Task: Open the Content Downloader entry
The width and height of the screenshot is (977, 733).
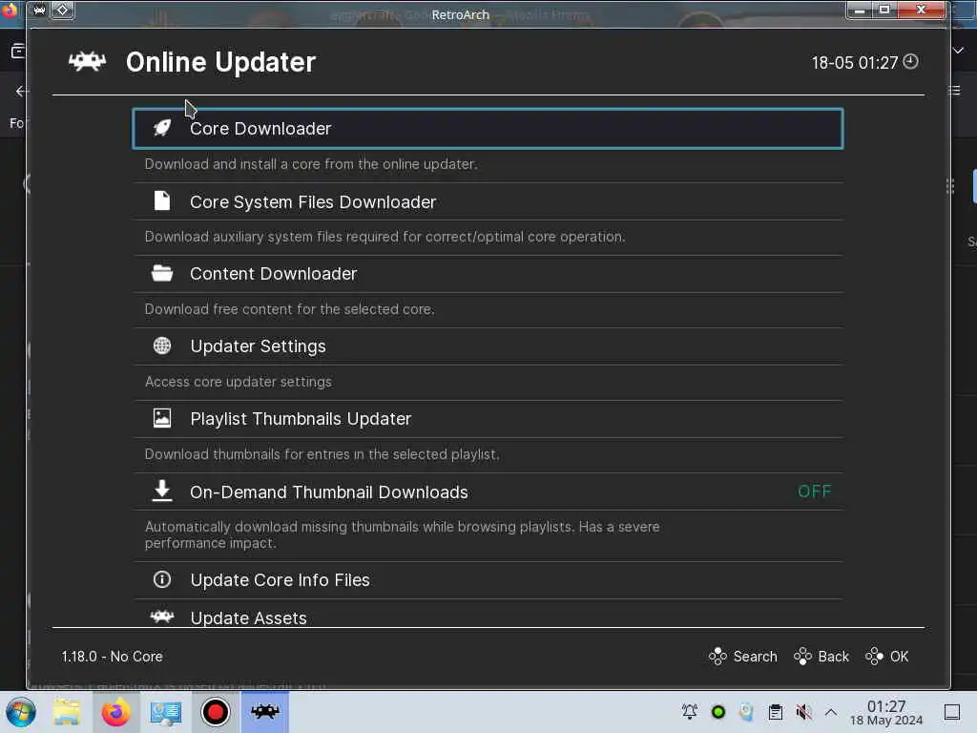Action: 488,274
